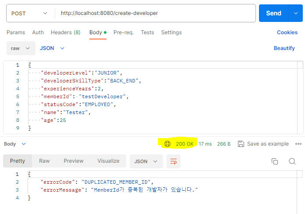Screen dimensions: 305x214
Task: Select the Pretty response view
Action: pyautogui.click(x=18, y=161)
